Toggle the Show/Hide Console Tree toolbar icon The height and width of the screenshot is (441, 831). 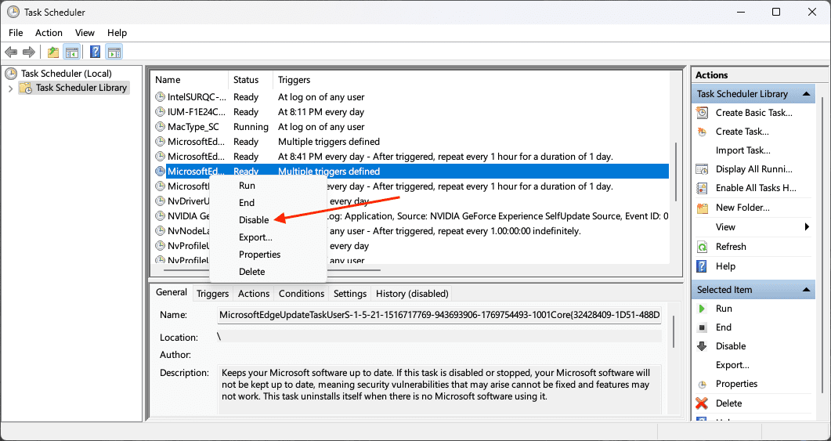tap(71, 52)
